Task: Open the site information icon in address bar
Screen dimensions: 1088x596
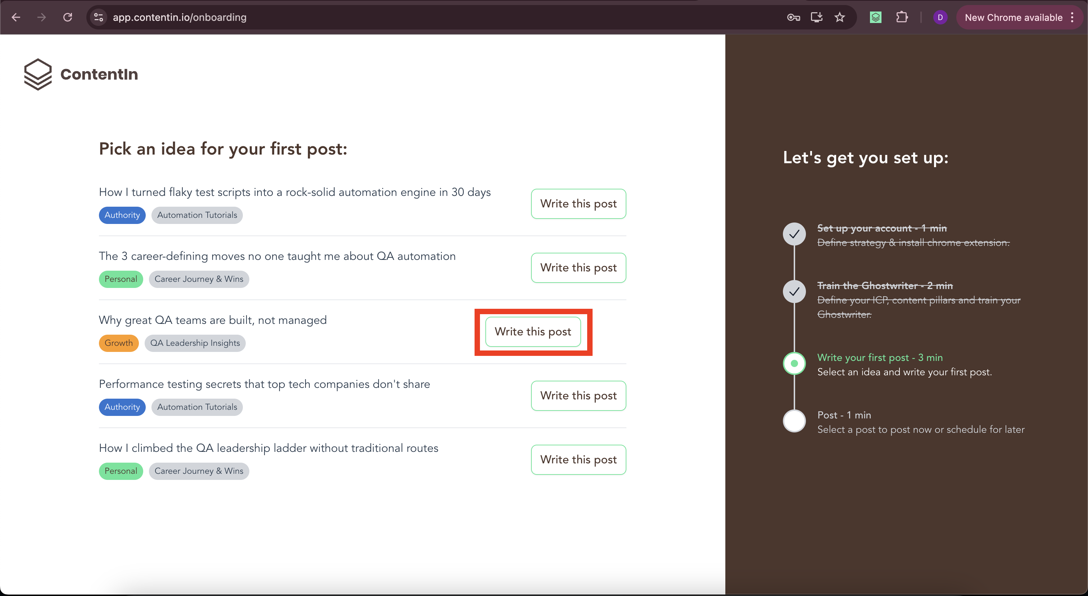Action: pyautogui.click(x=99, y=17)
